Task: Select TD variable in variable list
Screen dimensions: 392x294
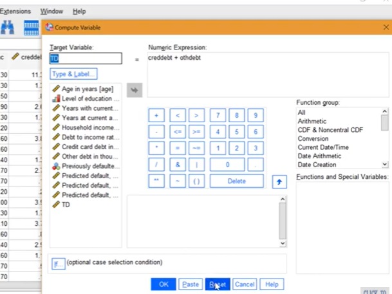Action: (x=86, y=205)
